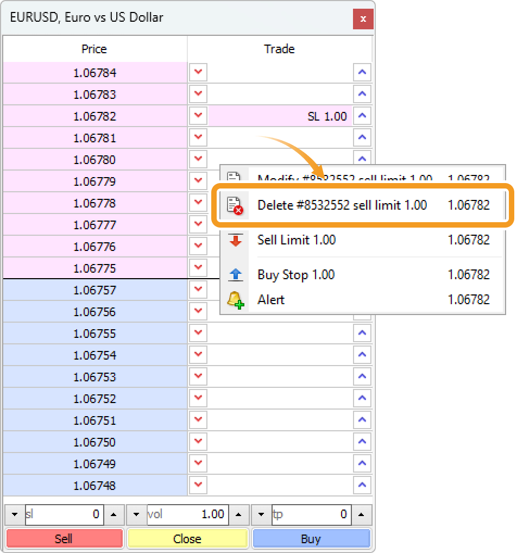Click the Alert bell icon
Screen dimensions: 517x553
tap(236, 299)
